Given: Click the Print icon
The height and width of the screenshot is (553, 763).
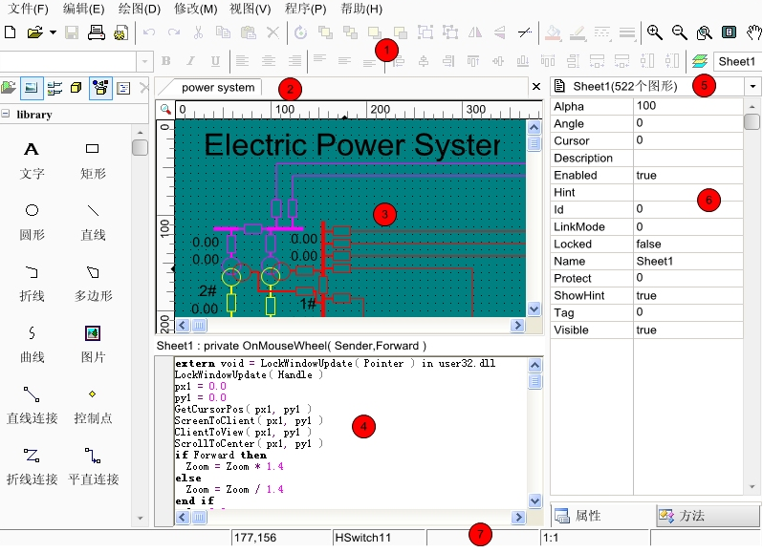Looking at the screenshot, I should pyautogui.click(x=97, y=32).
